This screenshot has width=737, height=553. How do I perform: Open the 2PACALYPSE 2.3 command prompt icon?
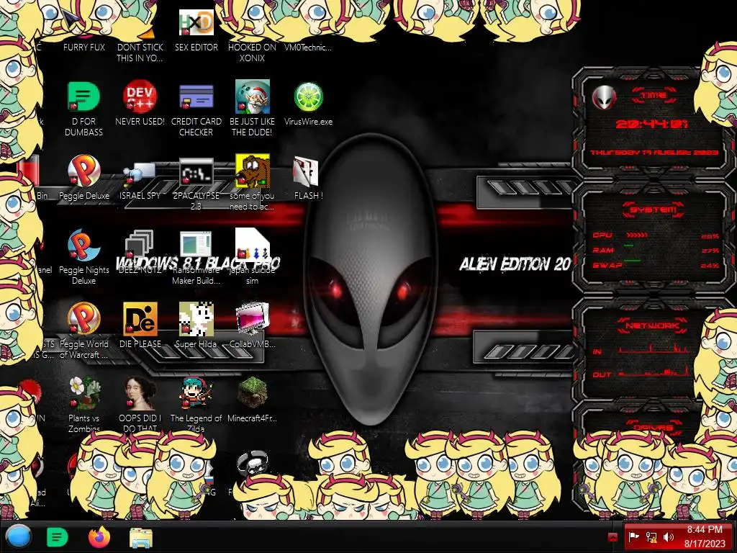(x=196, y=171)
